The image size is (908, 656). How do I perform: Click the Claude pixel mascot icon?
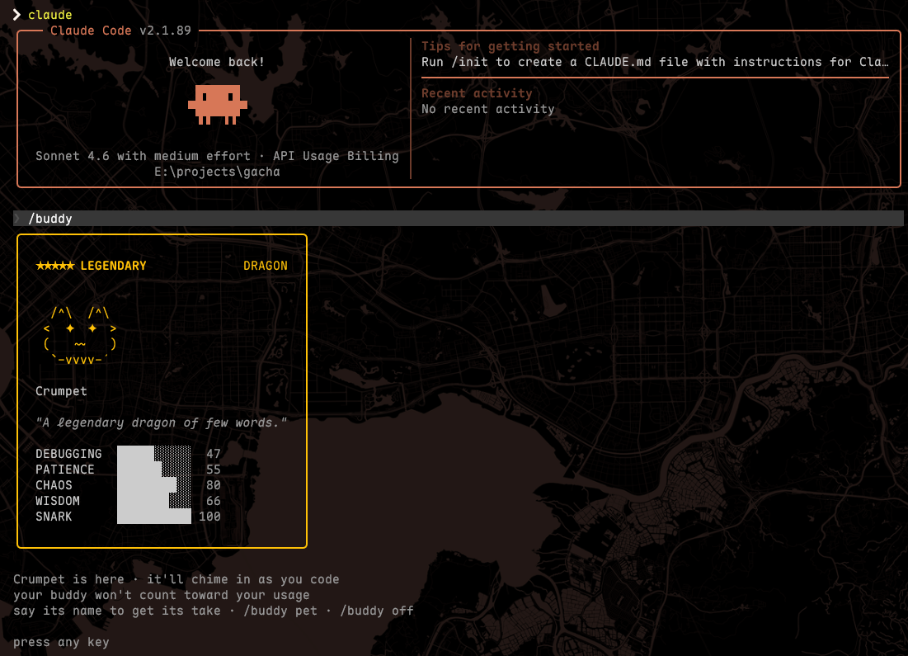click(218, 104)
